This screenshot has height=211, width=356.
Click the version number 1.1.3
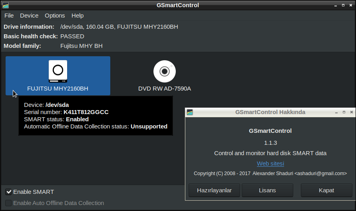(x=270, y=143)
